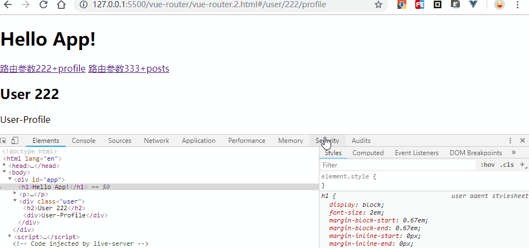Screen dimensions: 529x248
Task: Select the doctype html line
Action: (30, 152)
